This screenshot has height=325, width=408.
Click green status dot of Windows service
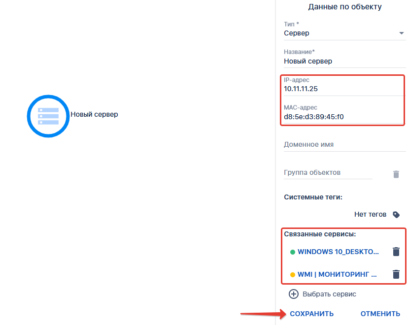click(x=292, y=252)
